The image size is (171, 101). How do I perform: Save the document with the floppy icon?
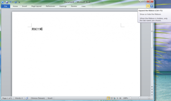pyautogui.click(x=7, y=2)
